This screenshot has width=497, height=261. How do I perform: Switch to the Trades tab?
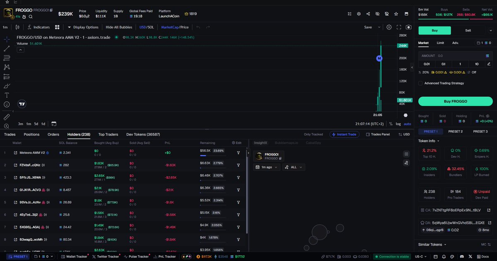click(10, 134)
